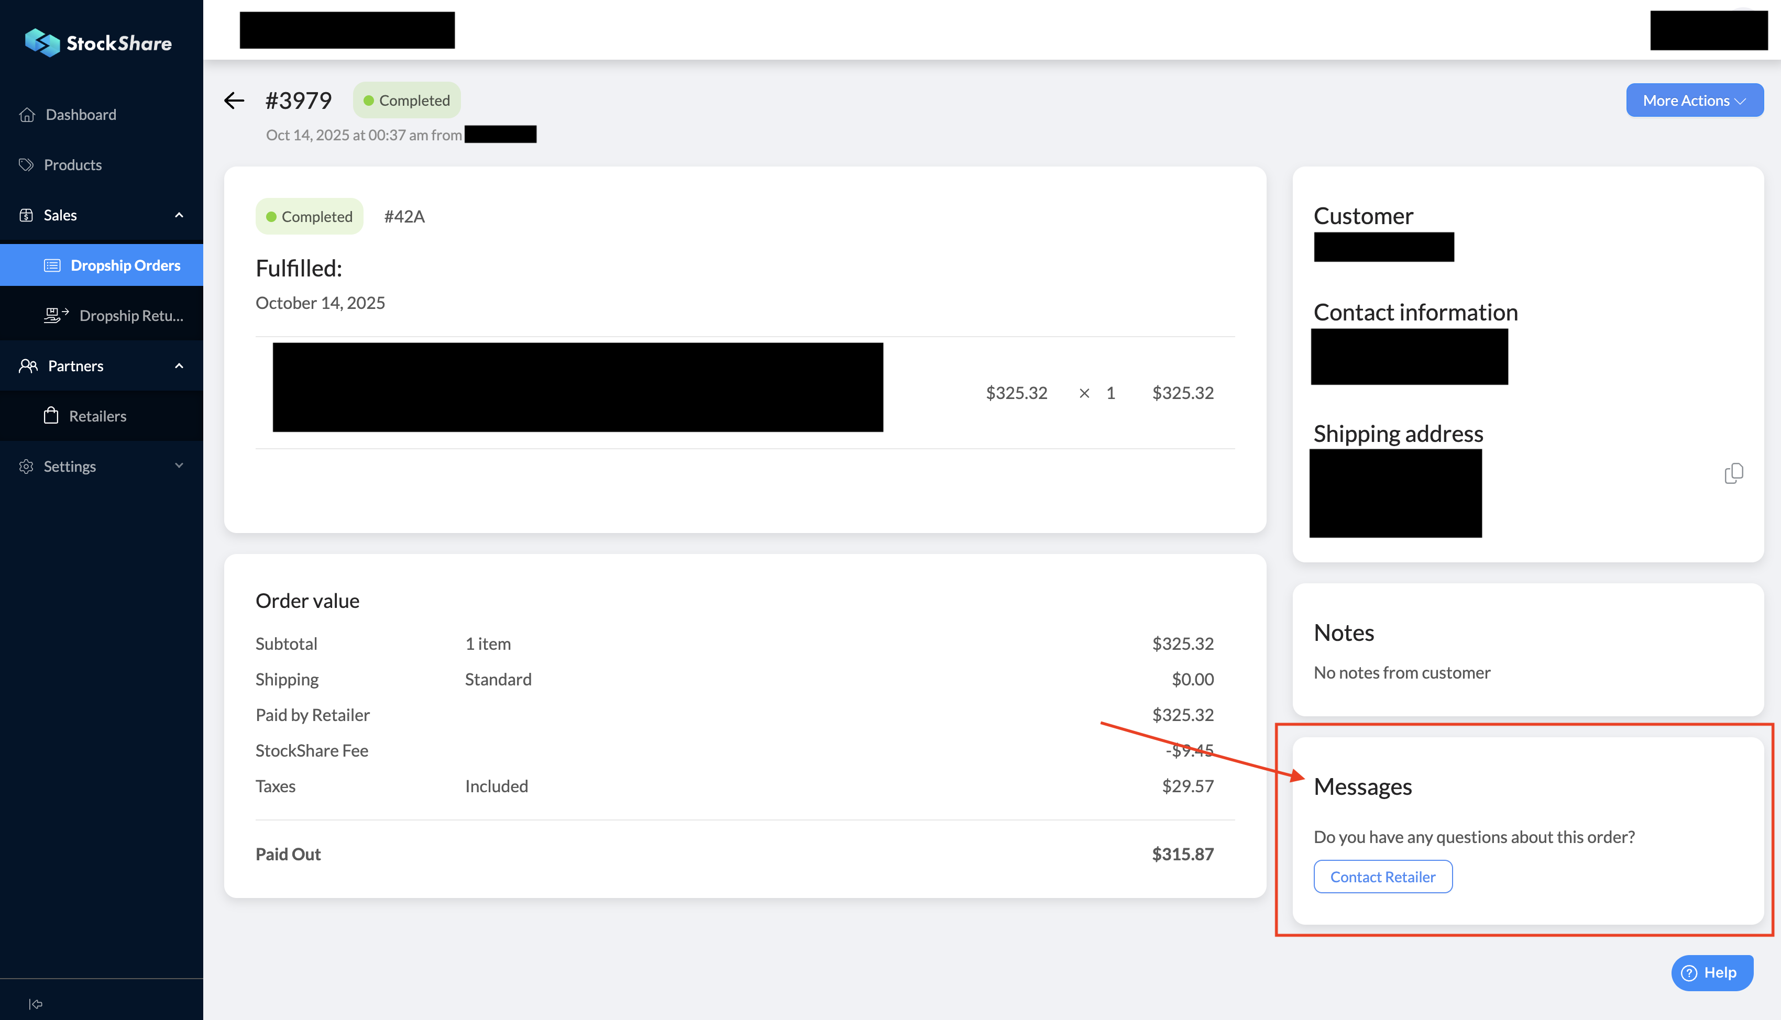
Task: Click the StockShare logo
Action: [x=99, y=43]
